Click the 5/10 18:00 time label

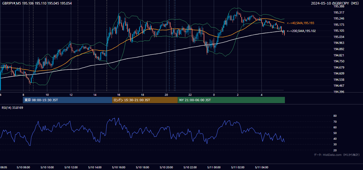(x=143, y=167)
